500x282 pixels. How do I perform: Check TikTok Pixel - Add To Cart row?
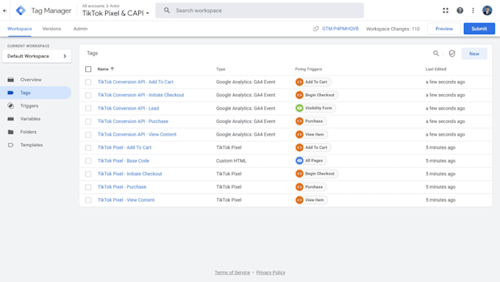(x=88, y=147)
